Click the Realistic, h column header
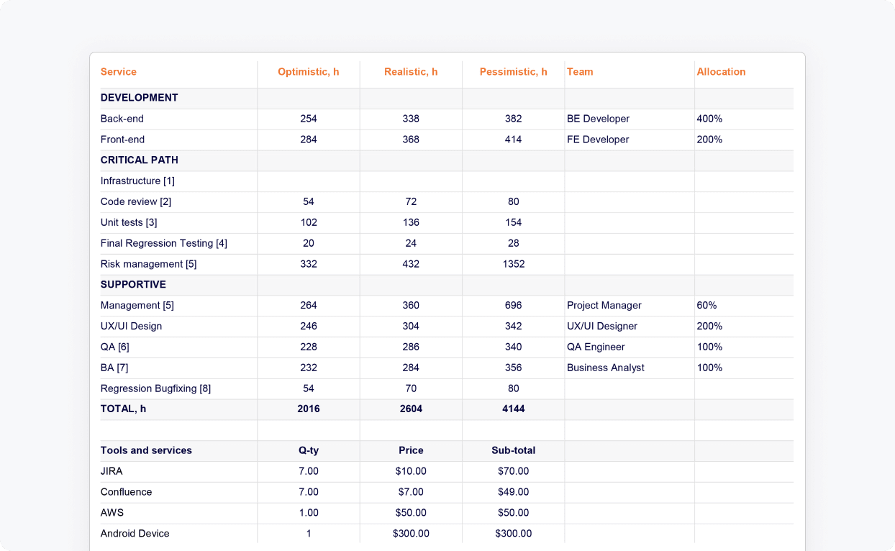 click(x=411, y=72)
